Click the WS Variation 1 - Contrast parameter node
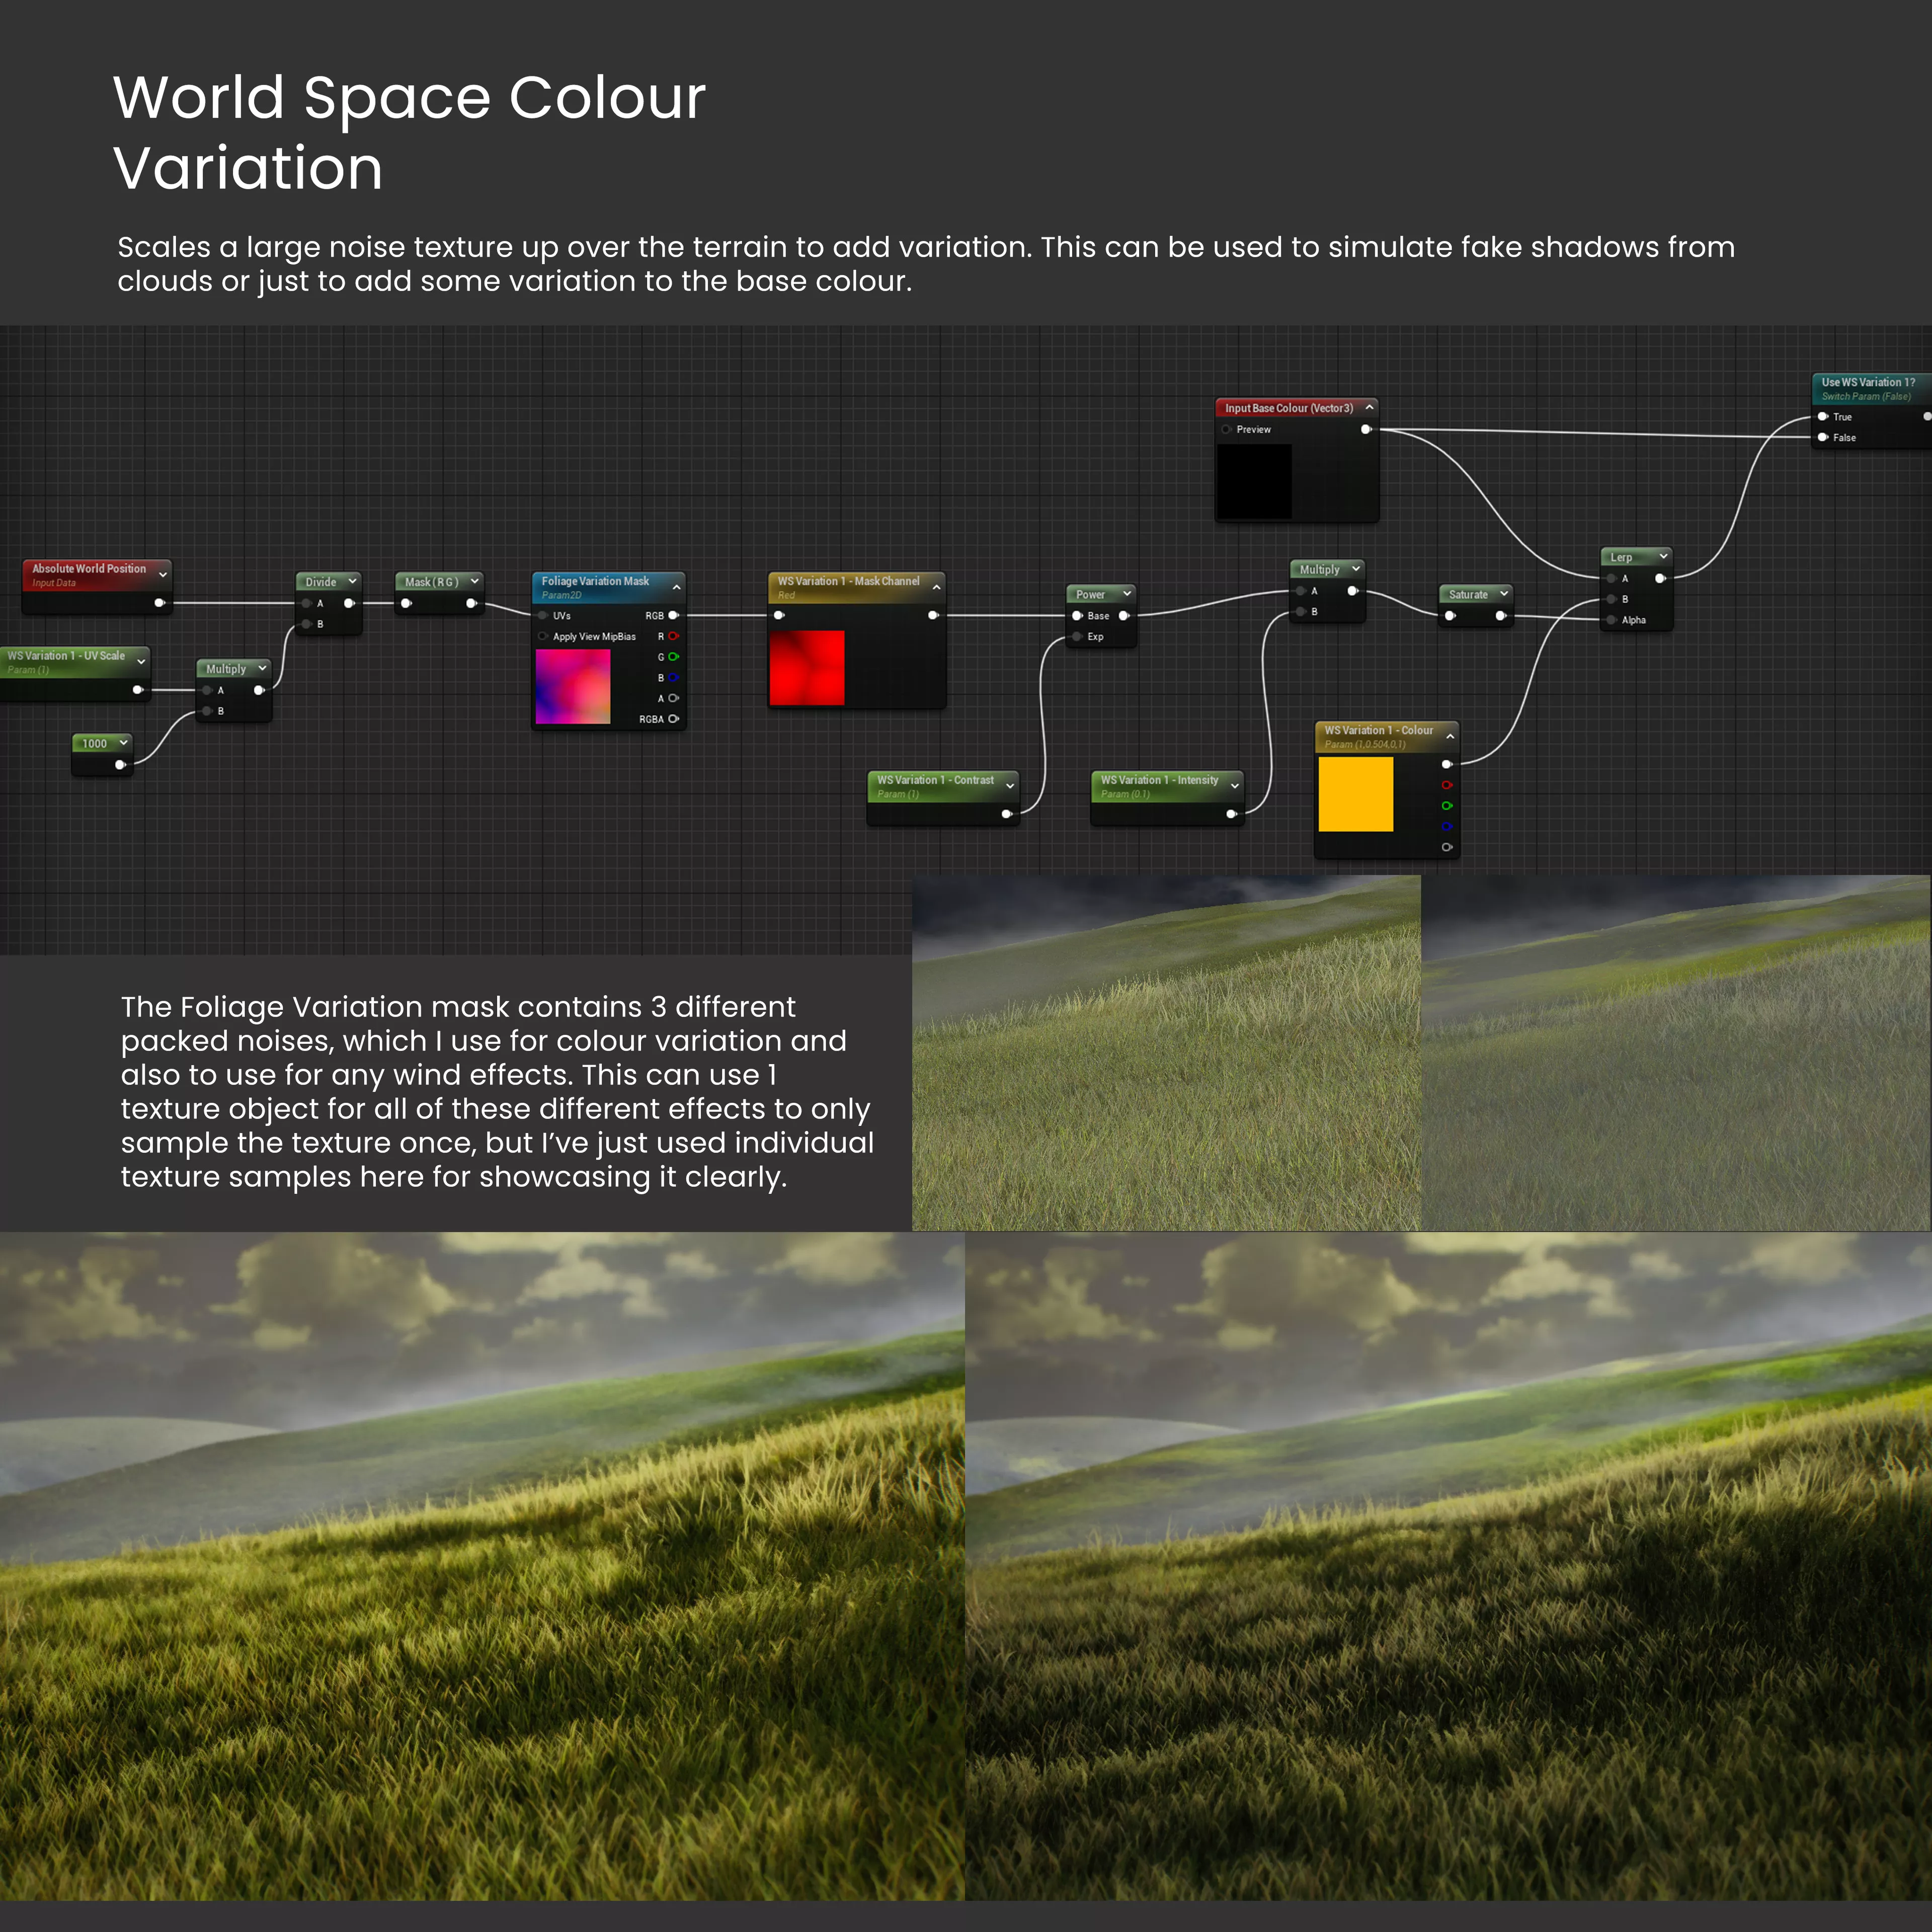The height and width of the screenshot is (1932, 1932). pos(935,780)
